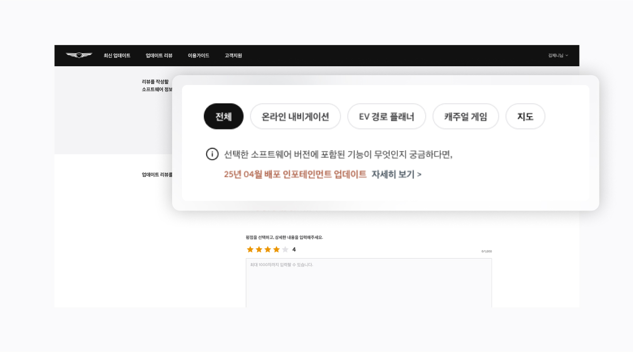This screenshot has height=352, width=633.
Task: Open the 고객지원 menu
Action: [233, 55]
